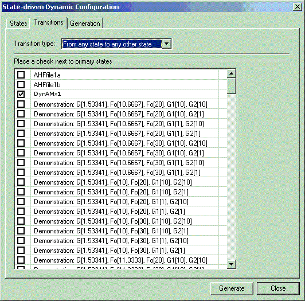Uncheck the DynAMx1 primary state checkbox
The width and height of the screenshot is (305, 301).
click(21, 94)
